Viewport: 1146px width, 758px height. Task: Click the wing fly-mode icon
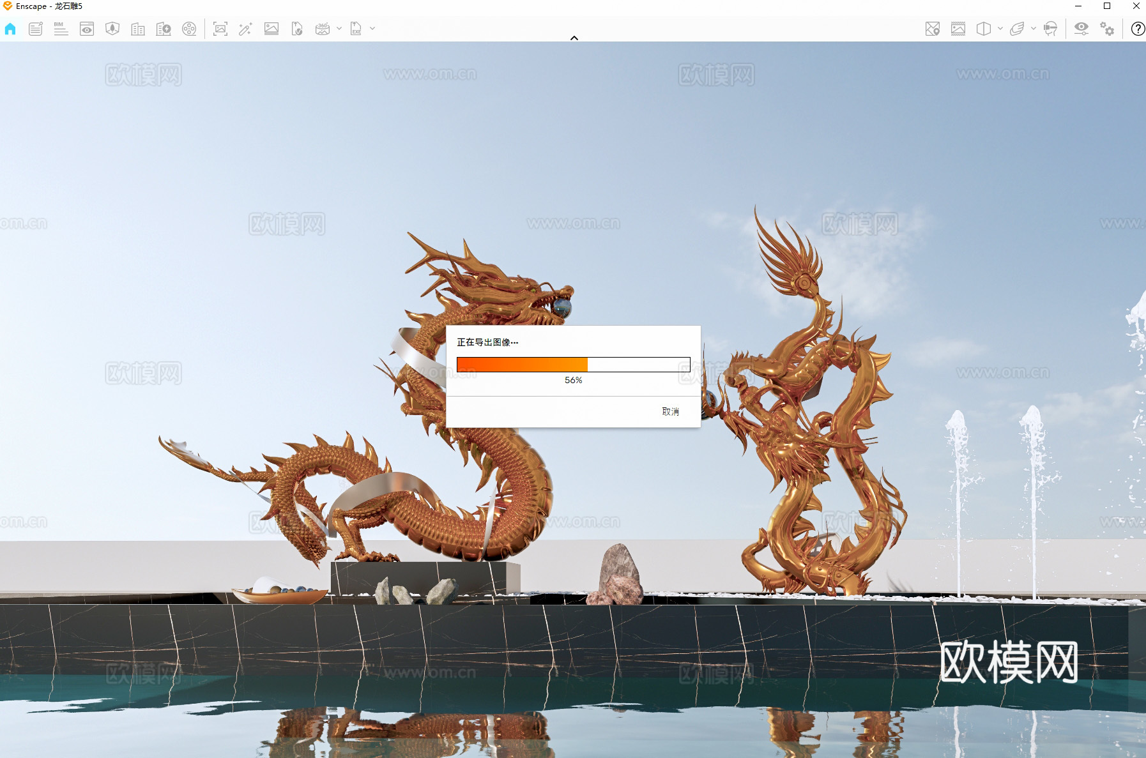pyautogui.click(x=1017, y=29)
